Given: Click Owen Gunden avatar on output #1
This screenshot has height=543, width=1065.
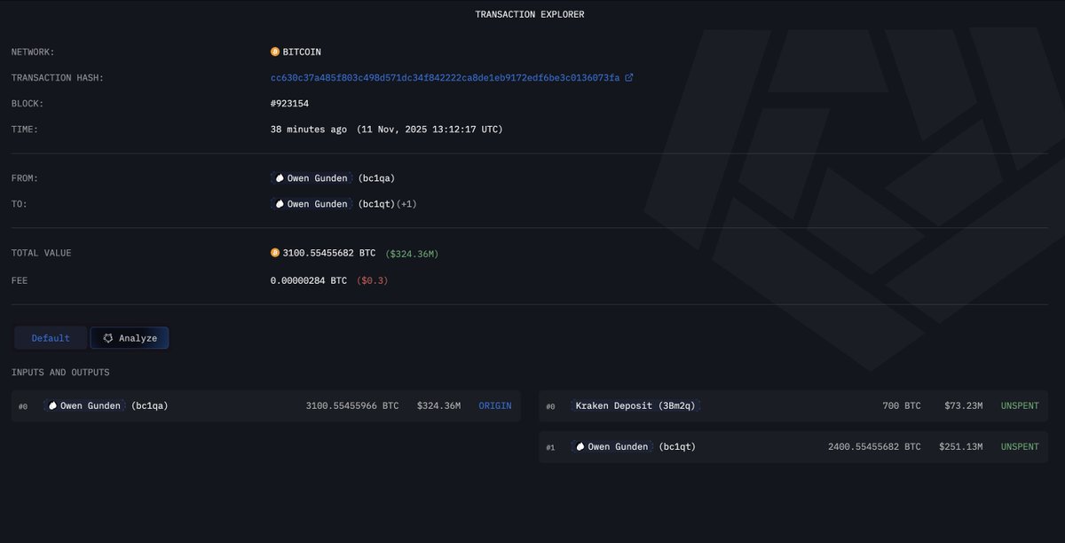Looking at the screenshot, I should [580, 446].
